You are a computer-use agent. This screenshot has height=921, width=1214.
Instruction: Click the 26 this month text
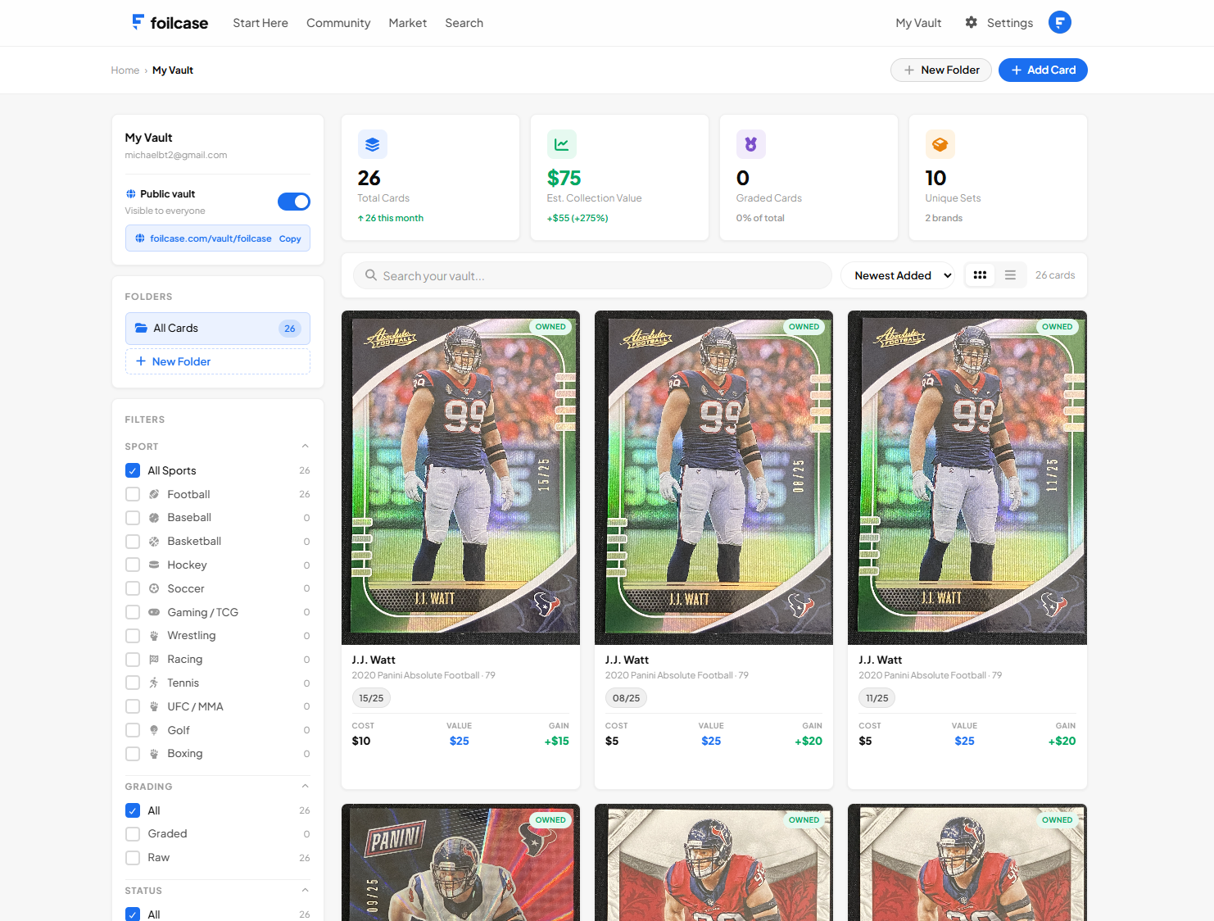(391, 218)
